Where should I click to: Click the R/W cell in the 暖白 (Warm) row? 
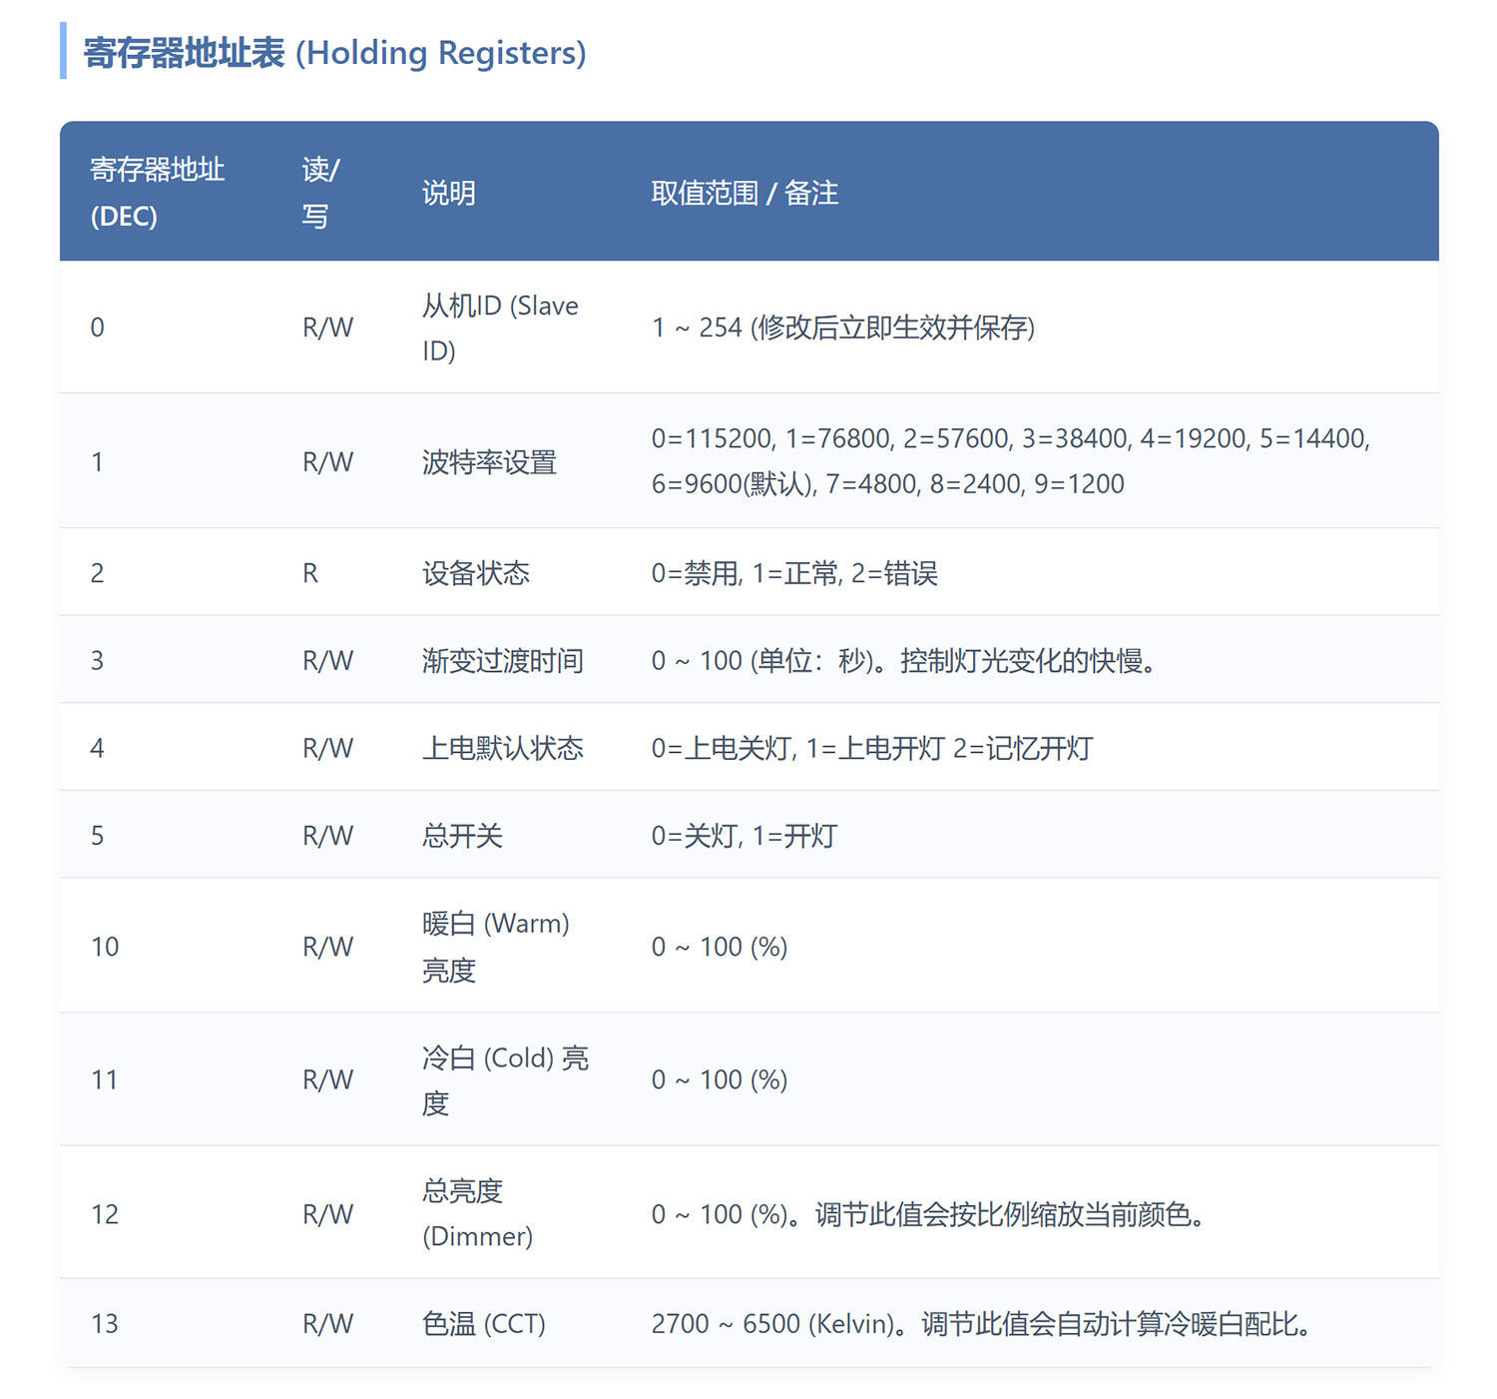pyautogui.click(x=327, y=947)
